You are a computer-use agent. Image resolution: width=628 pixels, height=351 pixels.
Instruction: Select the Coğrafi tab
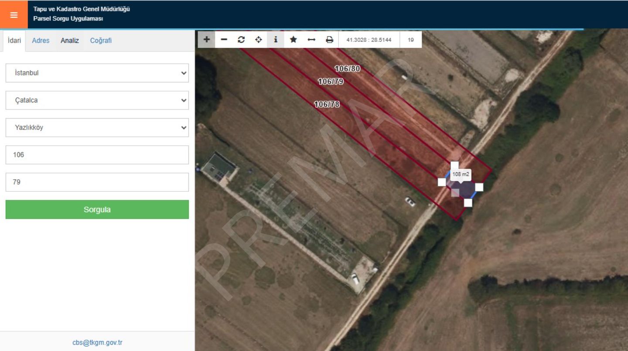pyautogui.click(x=101, y=41)
